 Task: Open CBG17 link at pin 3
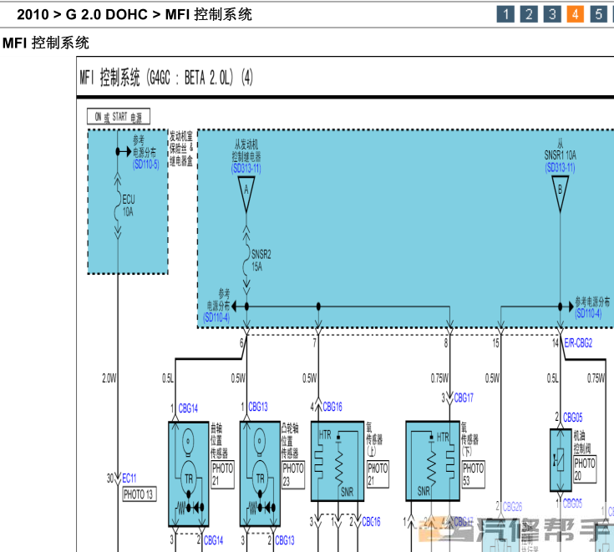[464, 398]
